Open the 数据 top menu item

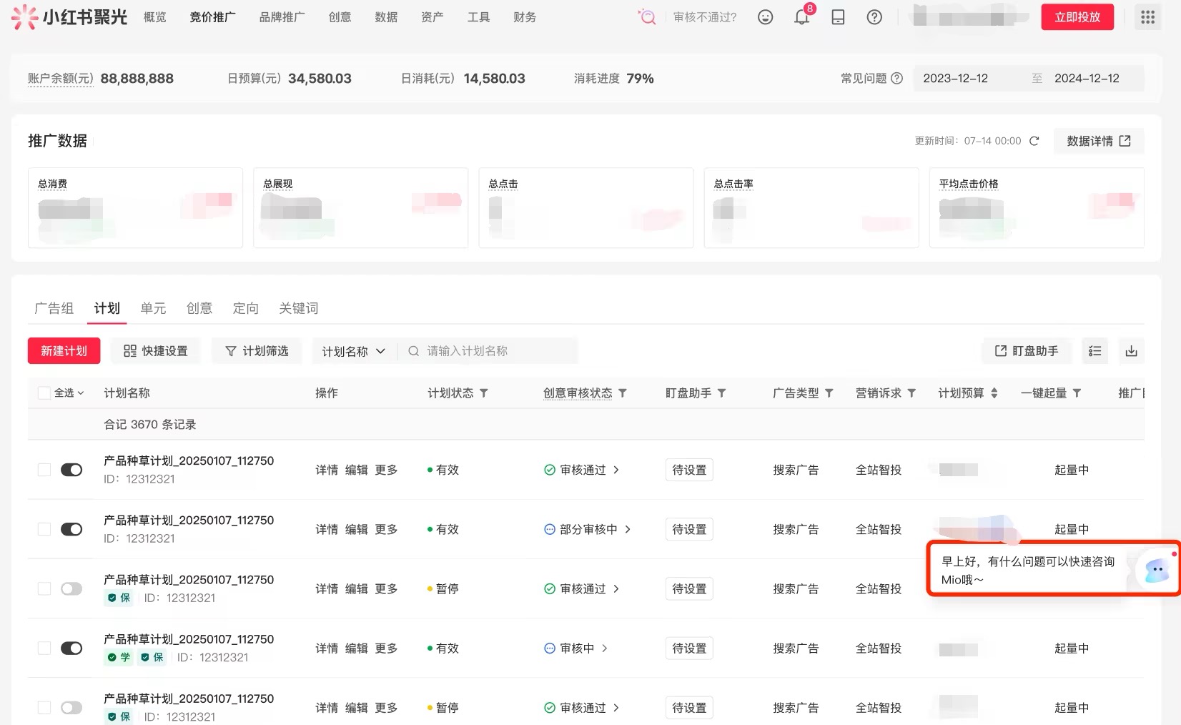click(x=386, y=17)
